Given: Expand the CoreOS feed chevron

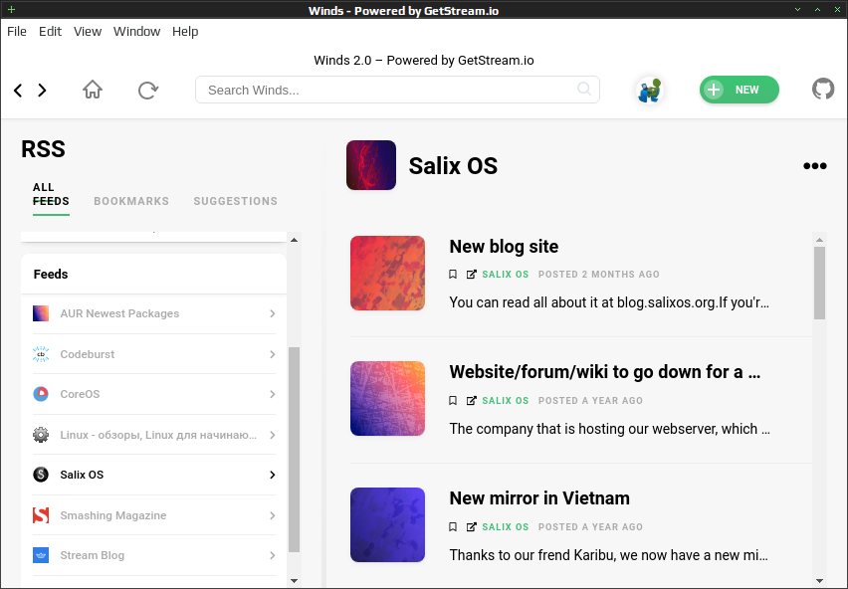Looking at the screenshot, I should click(x=272, y=394).
